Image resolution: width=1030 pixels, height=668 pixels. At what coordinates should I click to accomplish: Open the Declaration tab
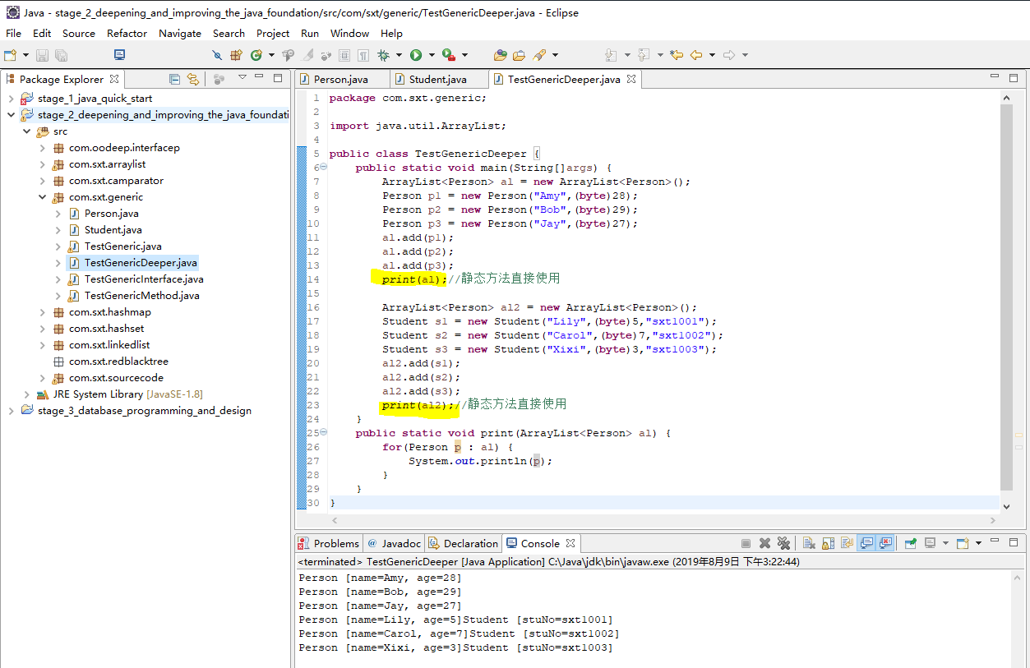tap(463, 543)
